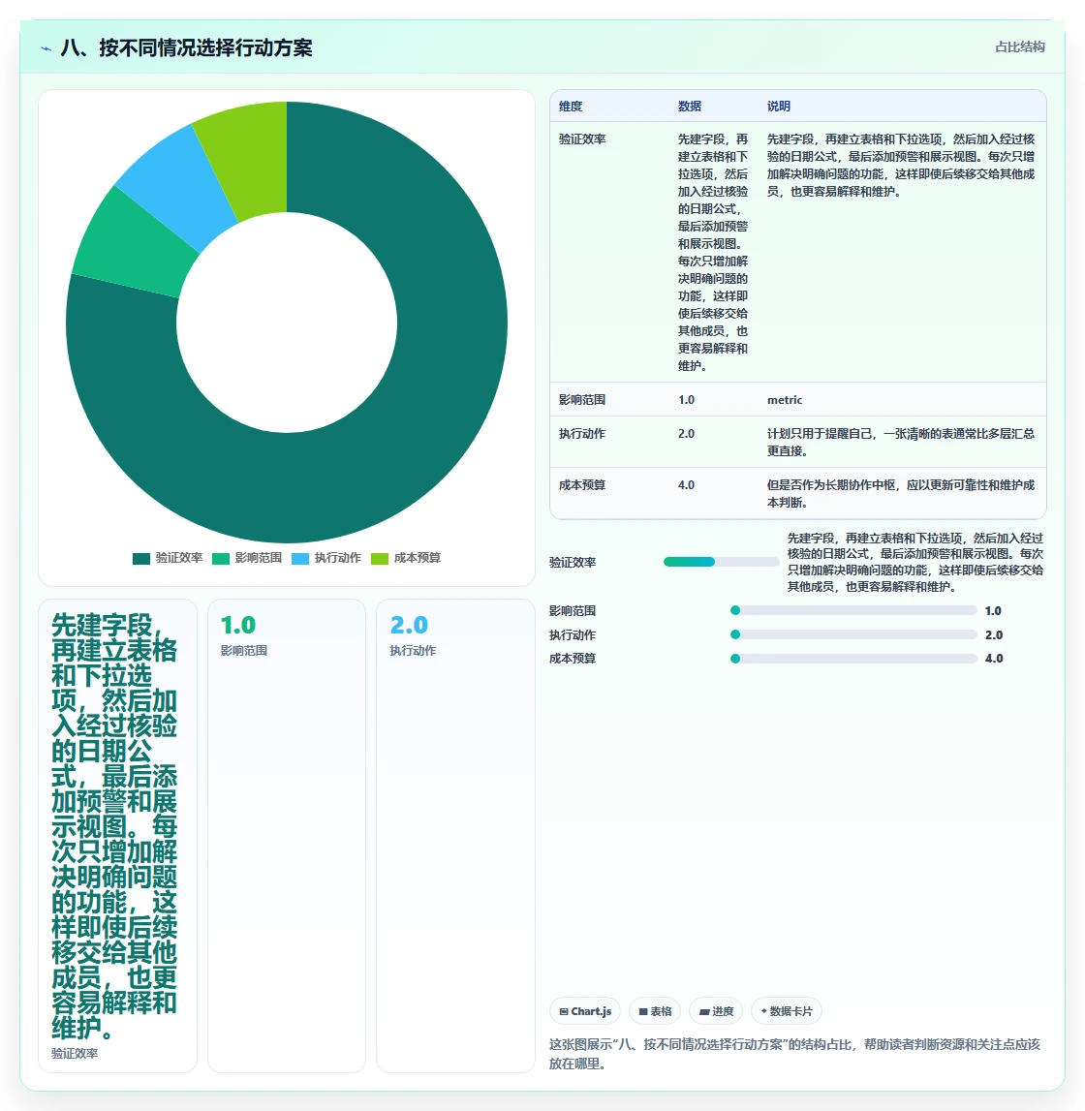1085x1111 pixels.
Task: Toggle 影响范围 legend color swatch
Action: click(221, 558)
